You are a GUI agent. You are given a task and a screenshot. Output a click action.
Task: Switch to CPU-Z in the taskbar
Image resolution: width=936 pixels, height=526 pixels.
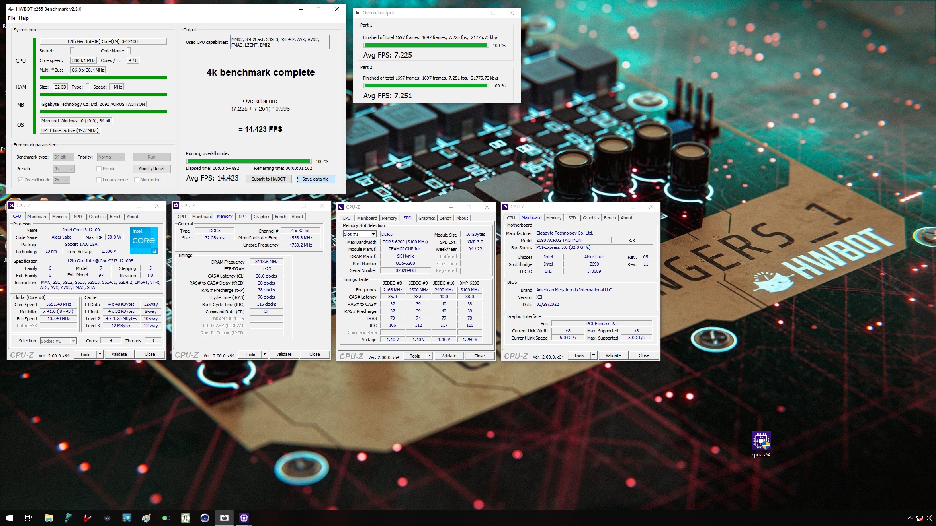coord(244,518)
